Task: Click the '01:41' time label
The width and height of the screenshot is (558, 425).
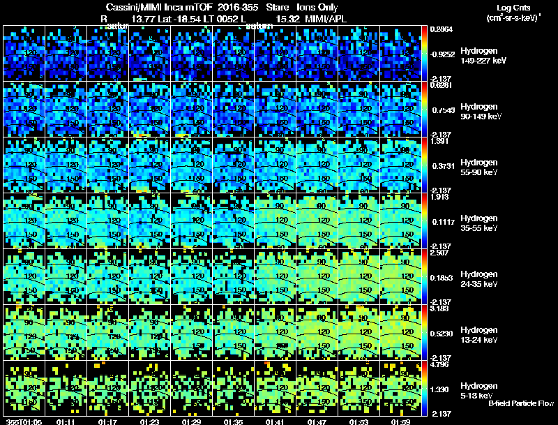Action: [x=275, y=422]
